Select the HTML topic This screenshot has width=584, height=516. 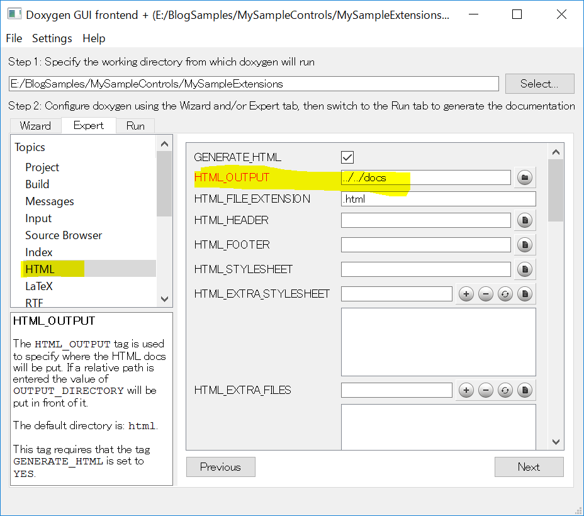coord(89,269)
